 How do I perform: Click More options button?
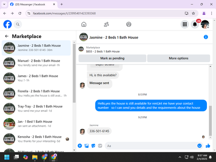(178, 58)
